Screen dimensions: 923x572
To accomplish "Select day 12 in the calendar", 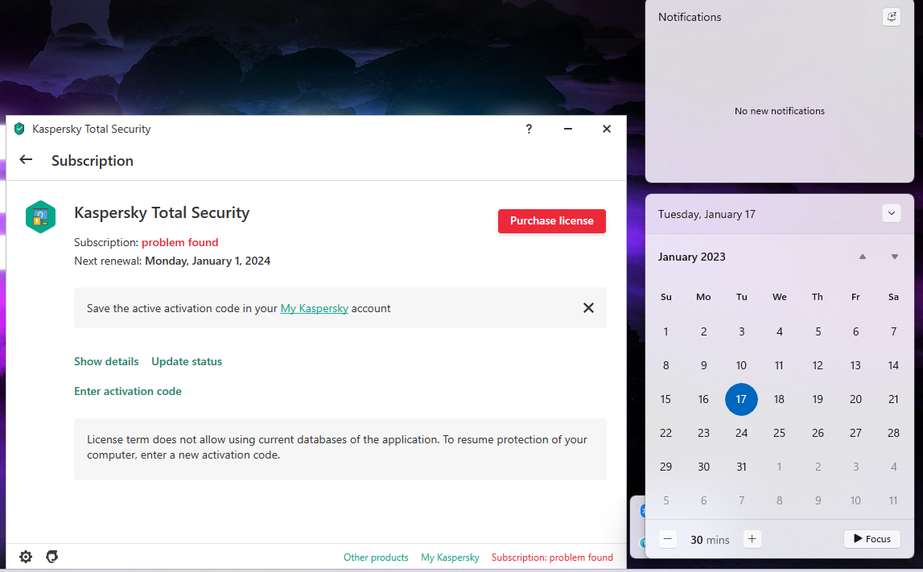I will (818, 365).
